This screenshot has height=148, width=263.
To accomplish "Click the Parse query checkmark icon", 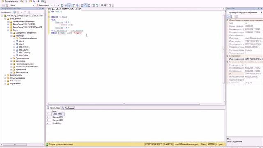I will pyautogui.click(x=58, y=5).
